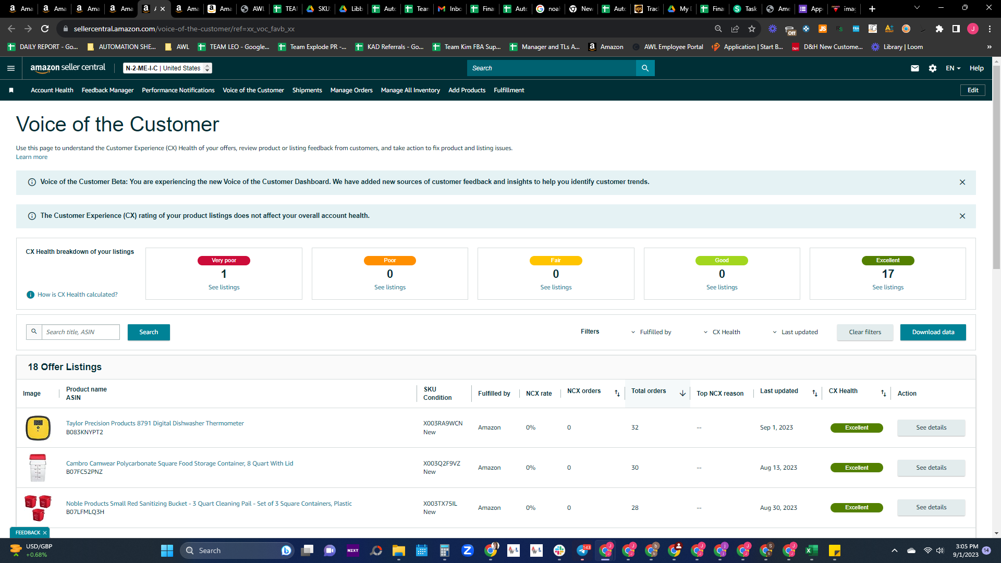
Task: Click the Edit button in navigation bar
Action: click(x=973, y=90)
